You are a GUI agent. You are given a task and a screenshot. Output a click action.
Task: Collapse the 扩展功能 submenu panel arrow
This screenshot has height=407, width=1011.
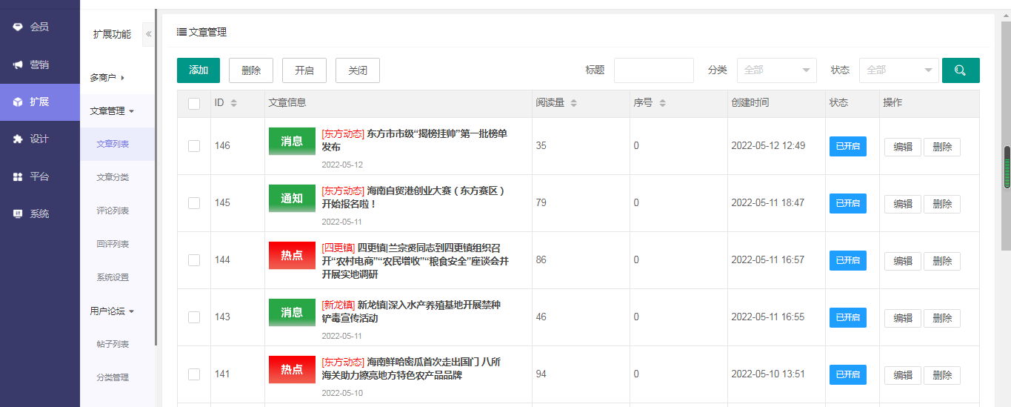148,34
